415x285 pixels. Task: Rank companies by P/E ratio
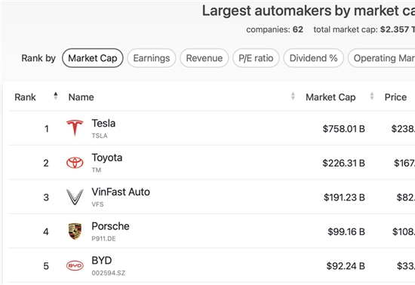(x=256, y=58)
